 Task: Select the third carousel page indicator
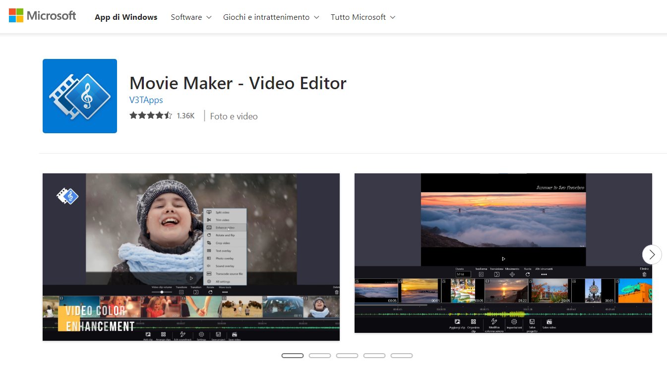click(x=347, y=356)
